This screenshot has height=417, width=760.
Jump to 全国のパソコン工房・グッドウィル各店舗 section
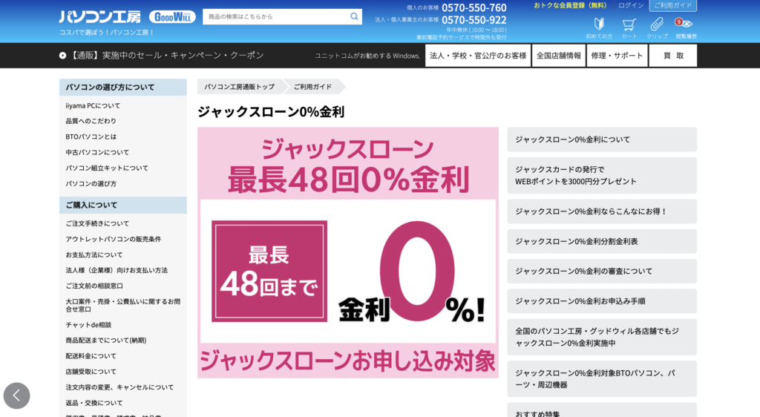(x=602, y=337)
